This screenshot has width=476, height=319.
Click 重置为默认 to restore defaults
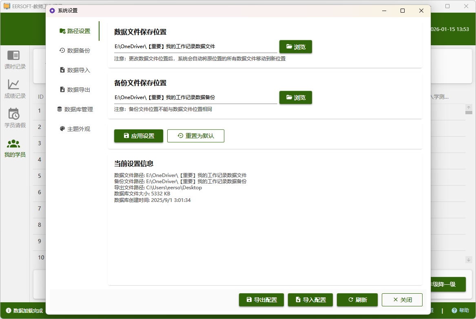pos(196,136)
